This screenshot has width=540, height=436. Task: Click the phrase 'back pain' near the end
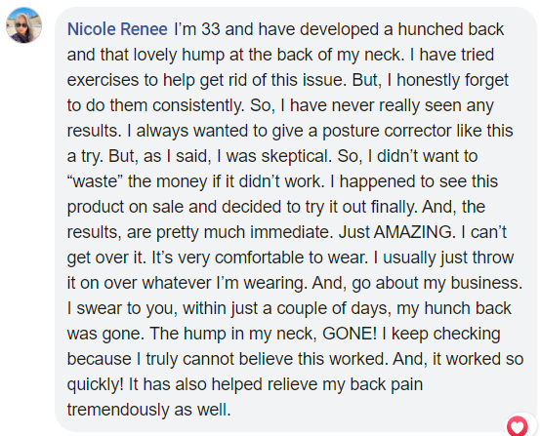point(386,384)
